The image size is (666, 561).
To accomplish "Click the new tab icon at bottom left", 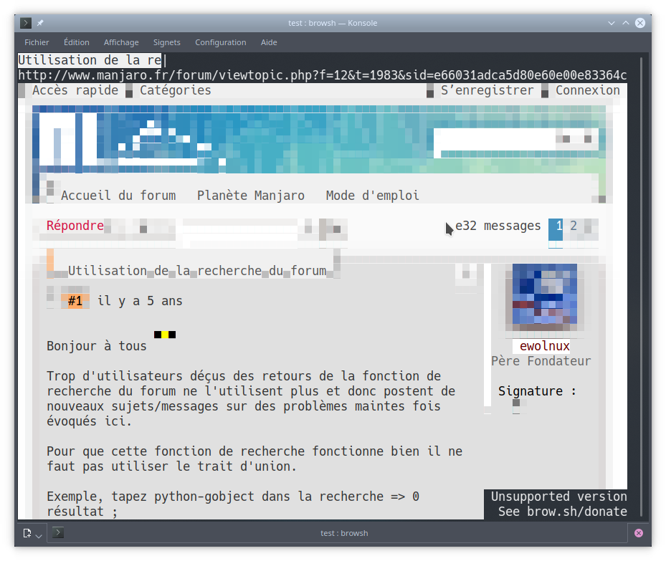I will click(27, 533).
